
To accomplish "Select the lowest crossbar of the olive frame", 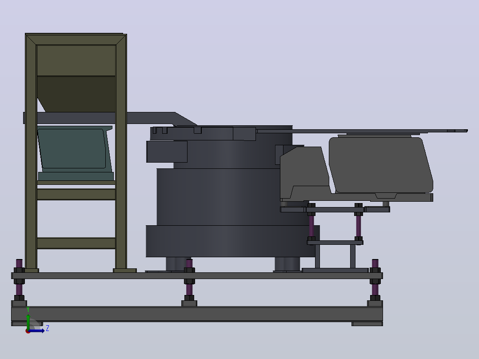I will tap(76, 243).
